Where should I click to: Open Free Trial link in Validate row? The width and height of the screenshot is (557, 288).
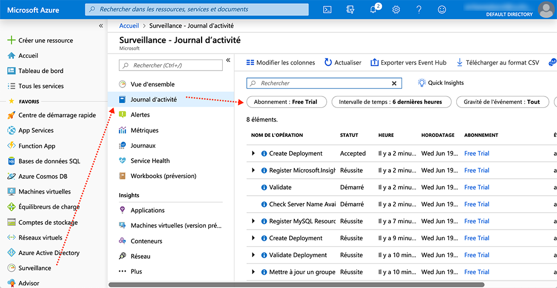477,187
